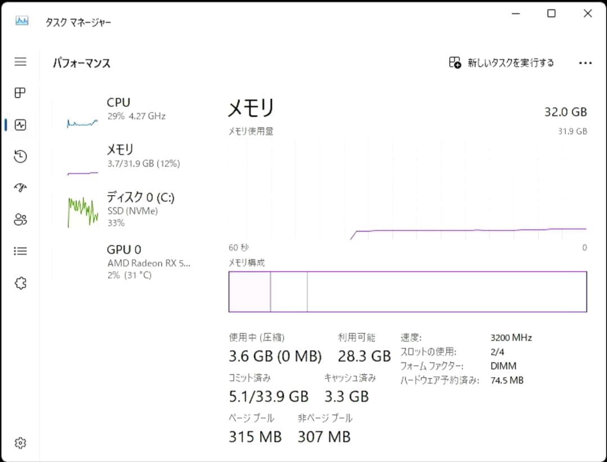Open the App history view
607x462 pixels.
(20, 156)
